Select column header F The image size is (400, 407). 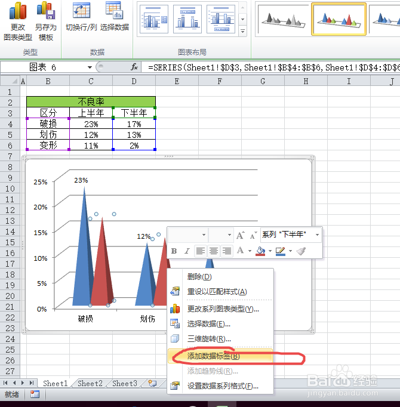point(220,81)
